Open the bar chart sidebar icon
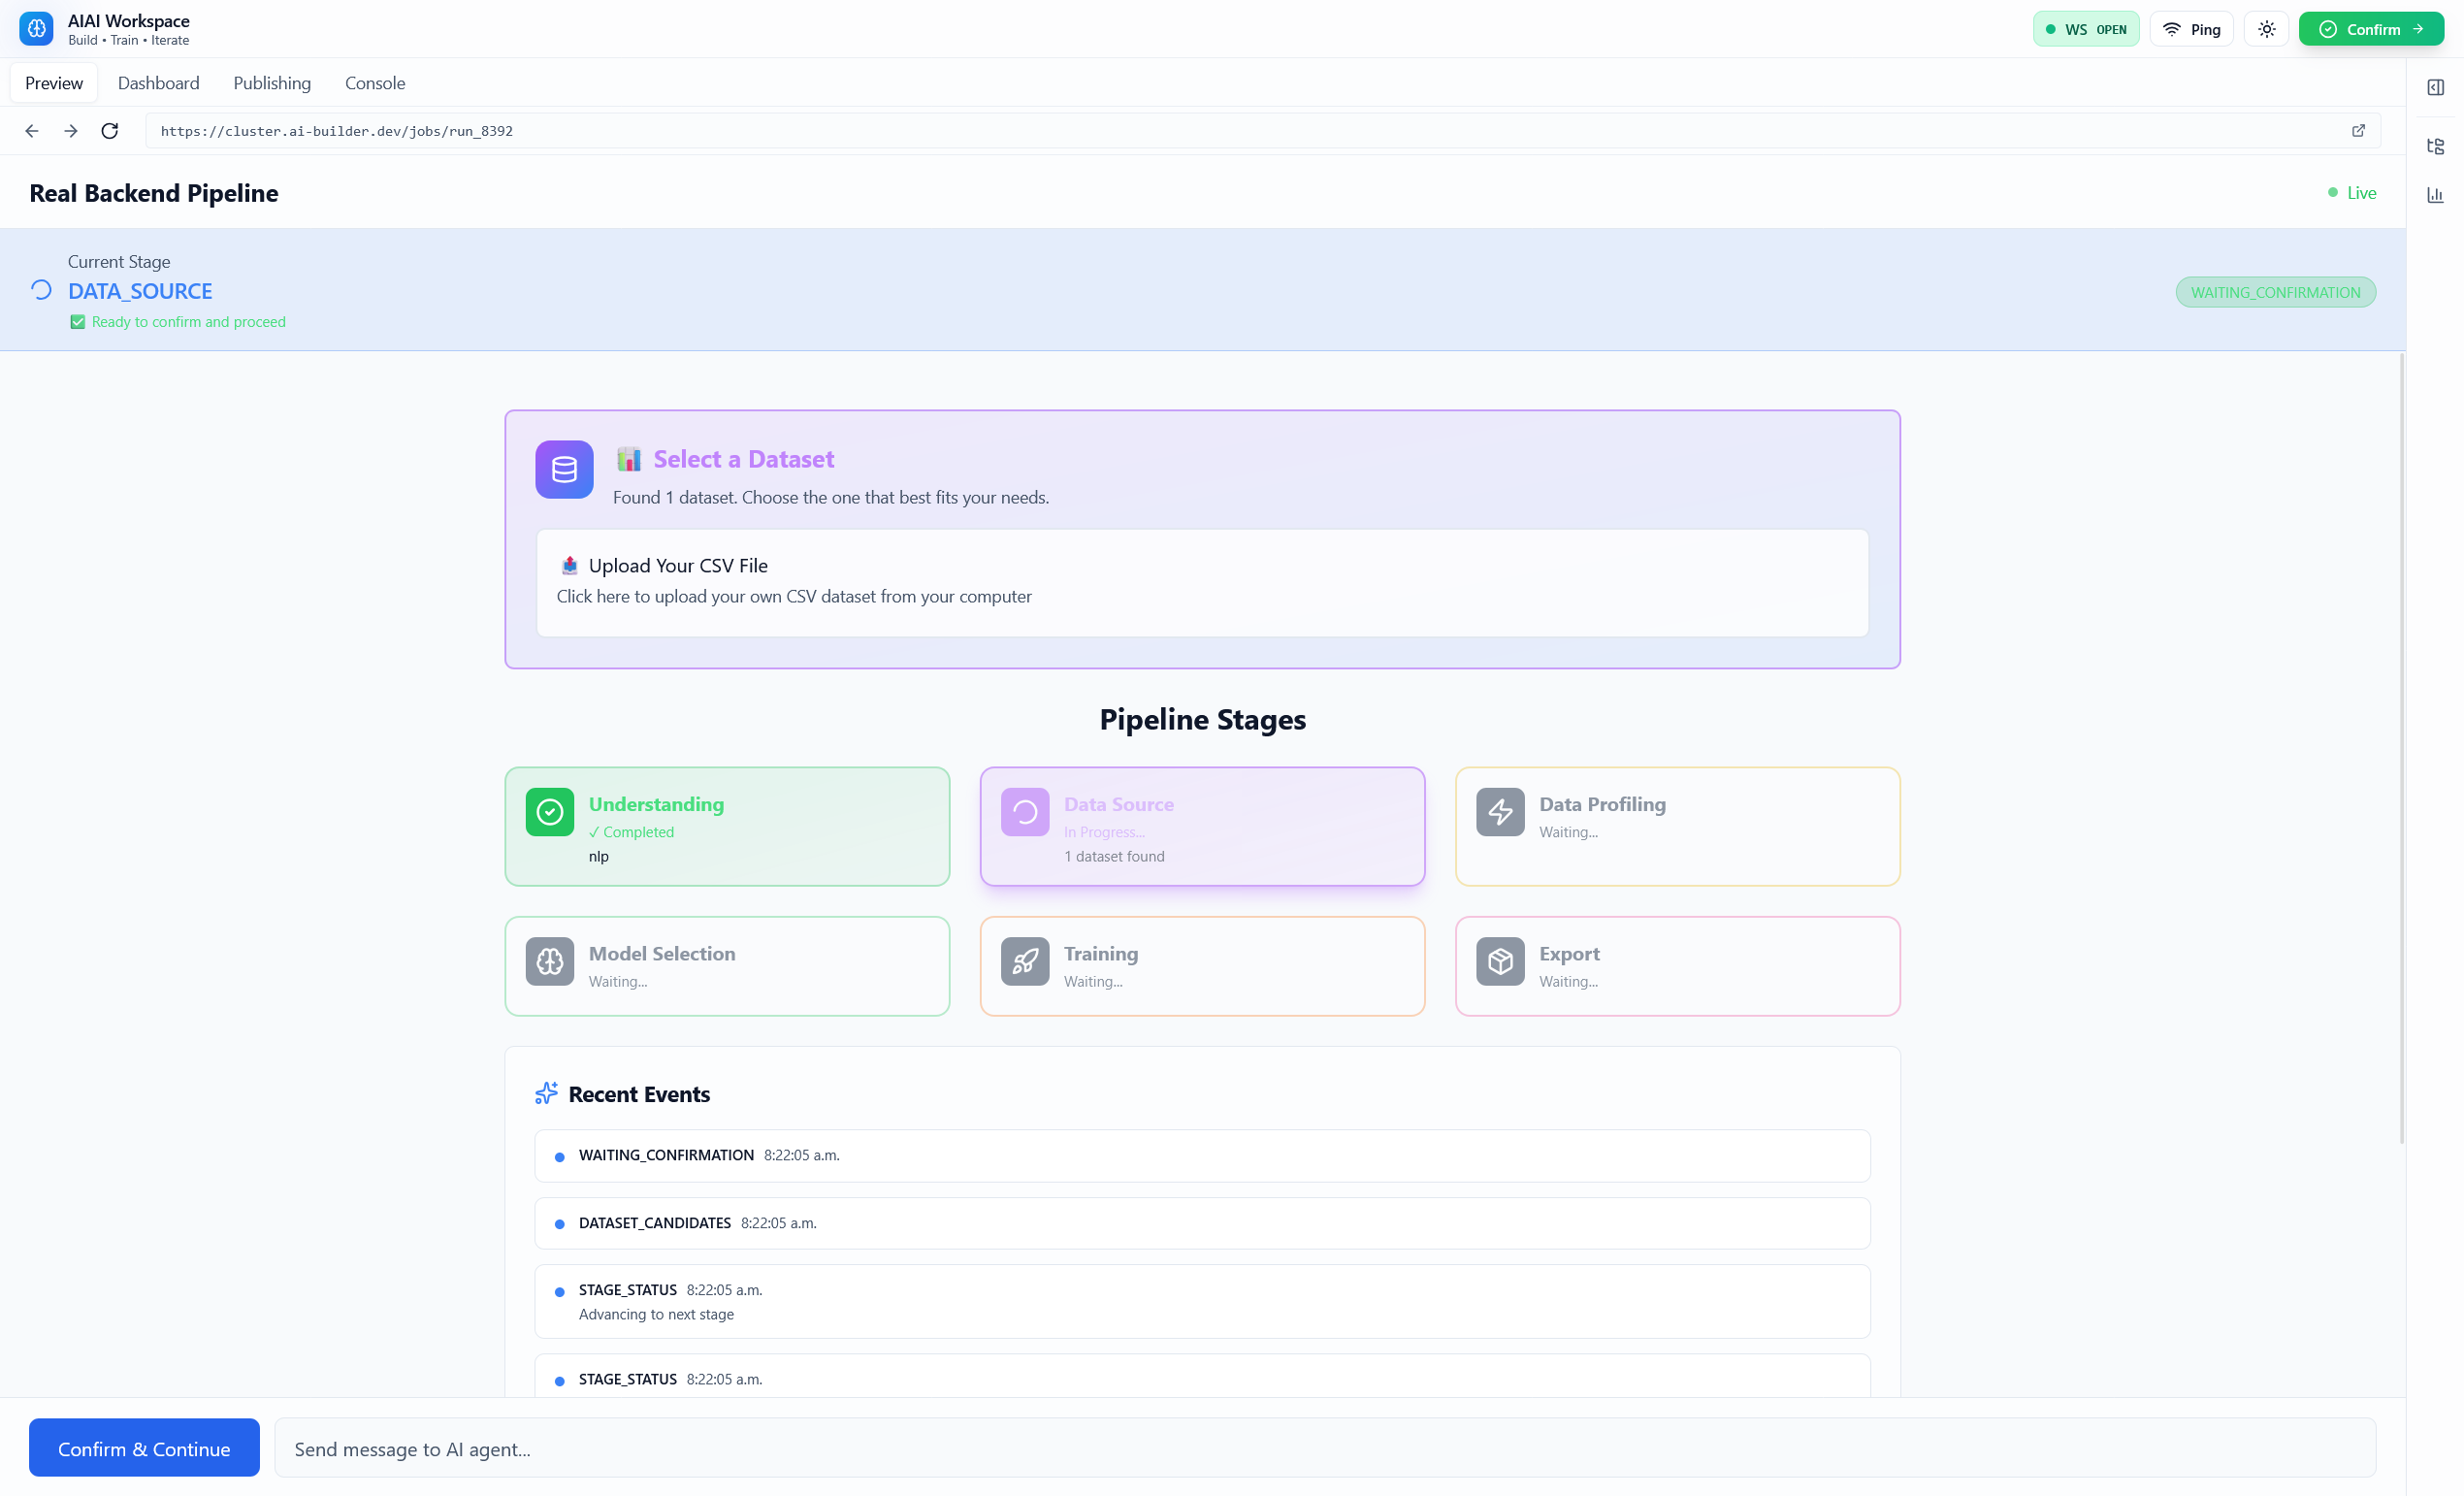 tap(2435, 195)
